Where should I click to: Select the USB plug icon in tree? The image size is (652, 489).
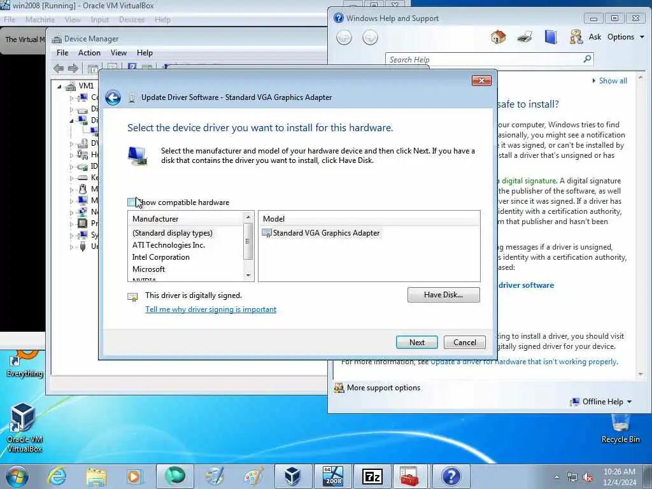pos(83,246)
